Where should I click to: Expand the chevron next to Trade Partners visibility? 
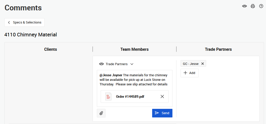(x=132, y=64)
